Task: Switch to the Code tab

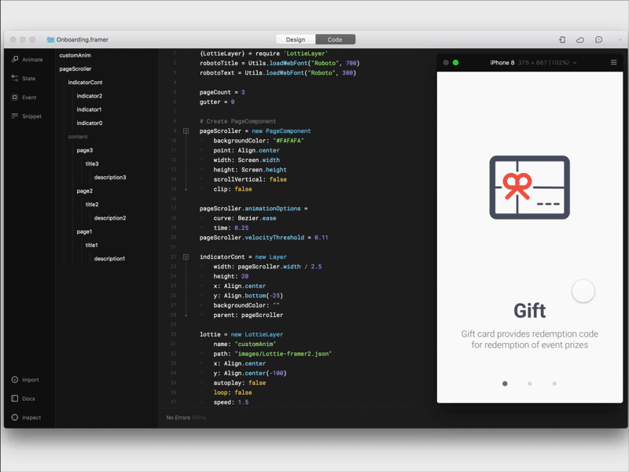Action: point(335,39)
